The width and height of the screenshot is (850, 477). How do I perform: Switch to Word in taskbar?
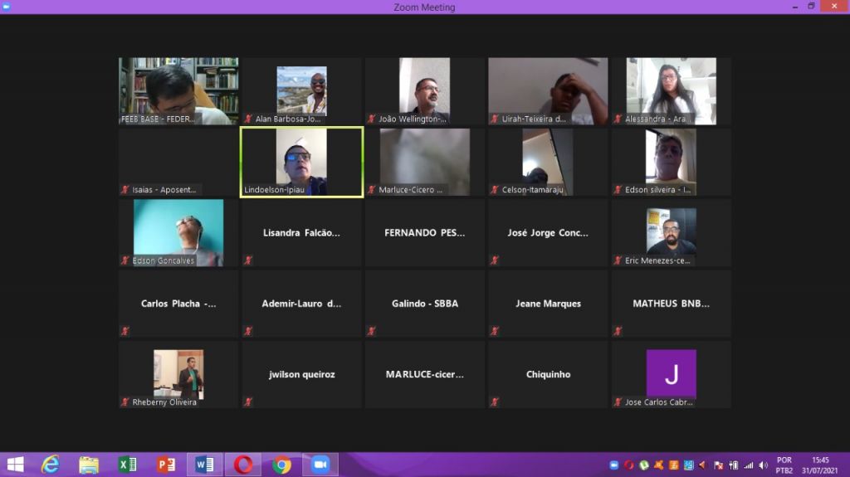coord(204,465)
